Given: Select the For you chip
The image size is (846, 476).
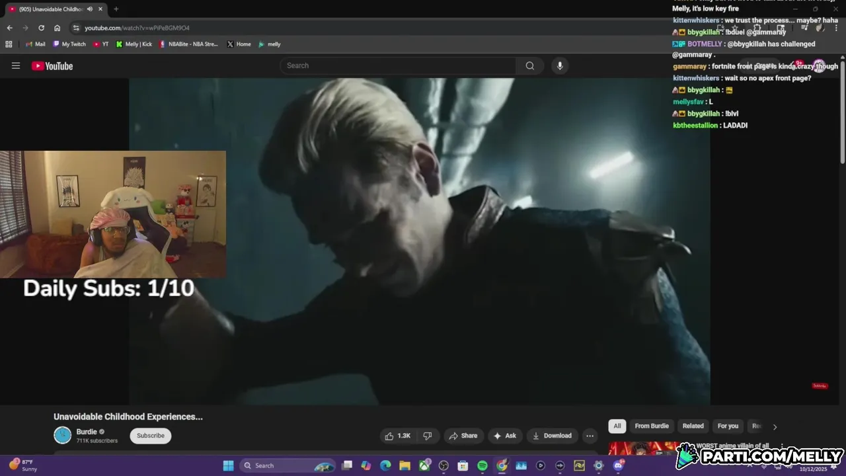Looking at the screenshot, I should pos(728,426).
